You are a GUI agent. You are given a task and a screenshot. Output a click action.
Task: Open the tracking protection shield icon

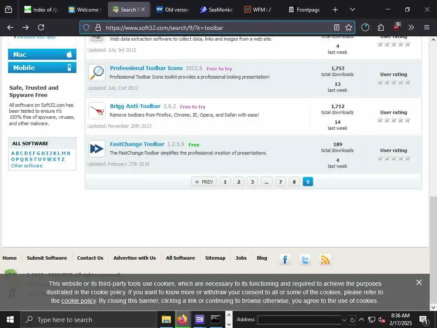[x=86, y=27]
